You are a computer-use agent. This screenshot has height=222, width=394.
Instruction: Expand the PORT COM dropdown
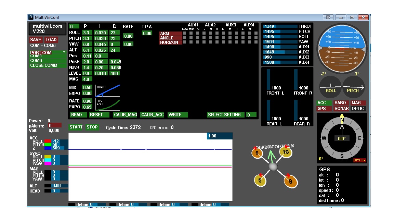[48, 52]
